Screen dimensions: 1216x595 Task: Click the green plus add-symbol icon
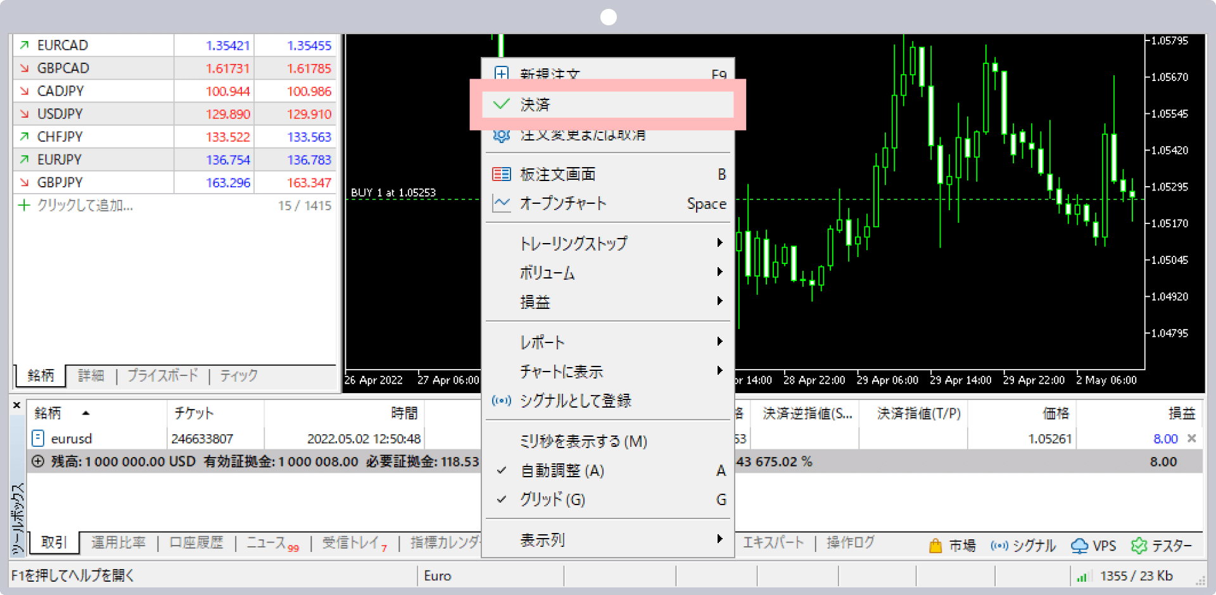pos(24,205)
